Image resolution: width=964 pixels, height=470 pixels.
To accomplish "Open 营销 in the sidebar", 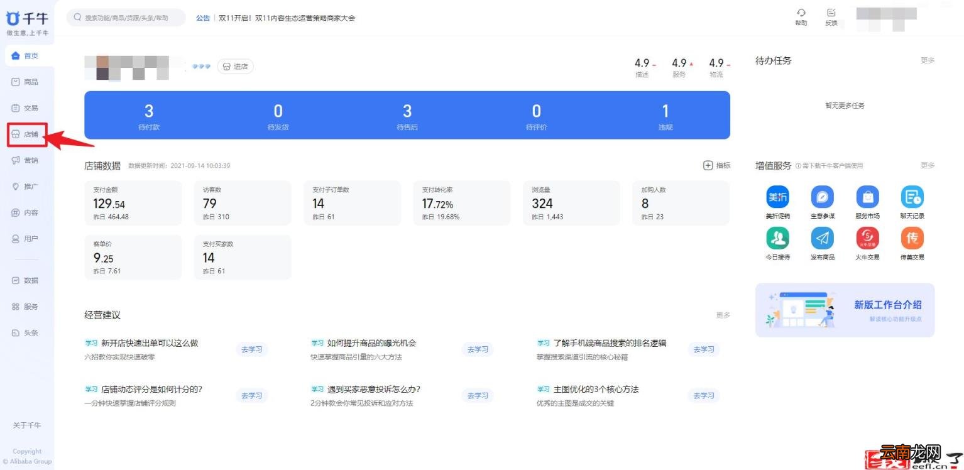I will click(26, 160).
